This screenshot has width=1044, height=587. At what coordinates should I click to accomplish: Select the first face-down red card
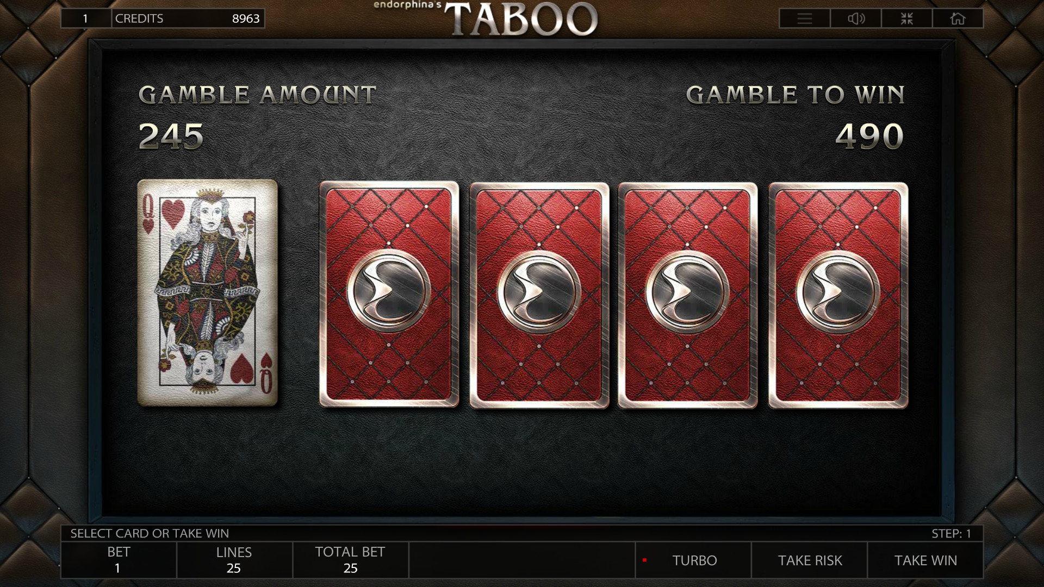389,294
